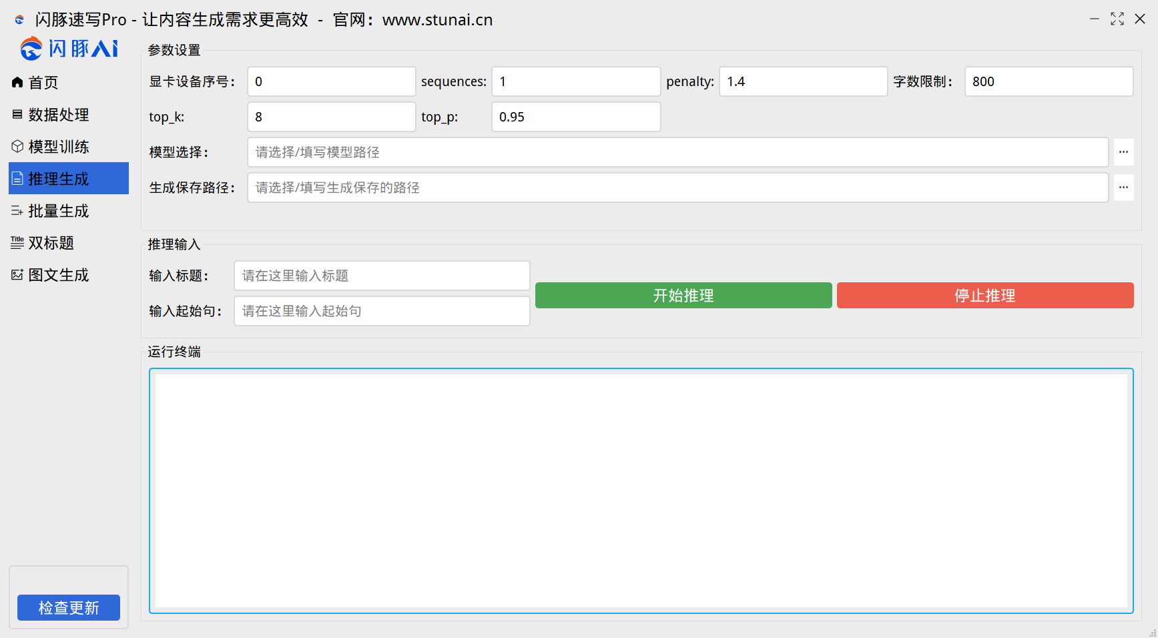Click the 输入标题 text field
The width and height of the screenshot is (1158, 638).
pyautogui.click(x=382, y=276)
